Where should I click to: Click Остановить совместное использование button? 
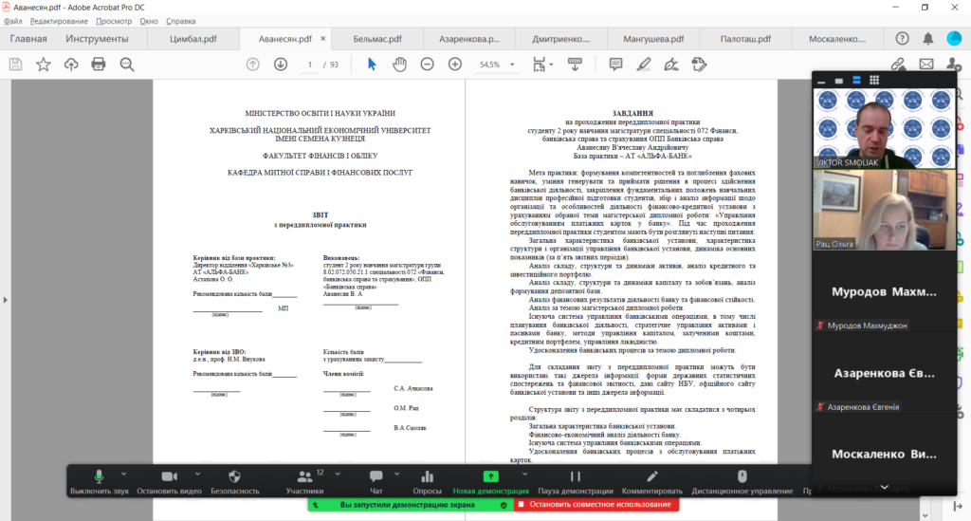tap(595, 504)
